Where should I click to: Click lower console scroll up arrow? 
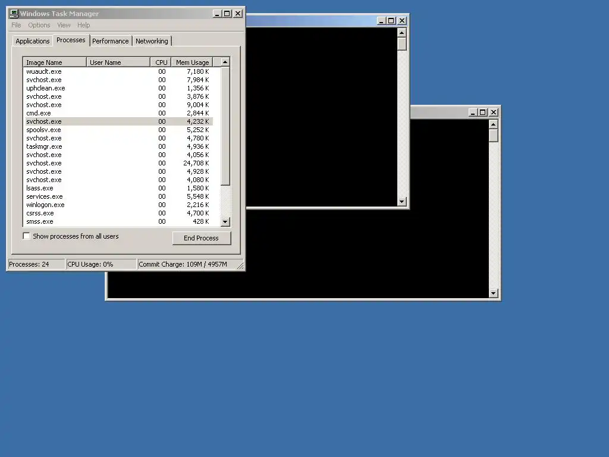[494, 124]
